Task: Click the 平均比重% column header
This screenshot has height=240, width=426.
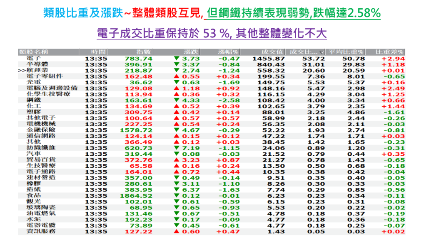Action: 346,52
